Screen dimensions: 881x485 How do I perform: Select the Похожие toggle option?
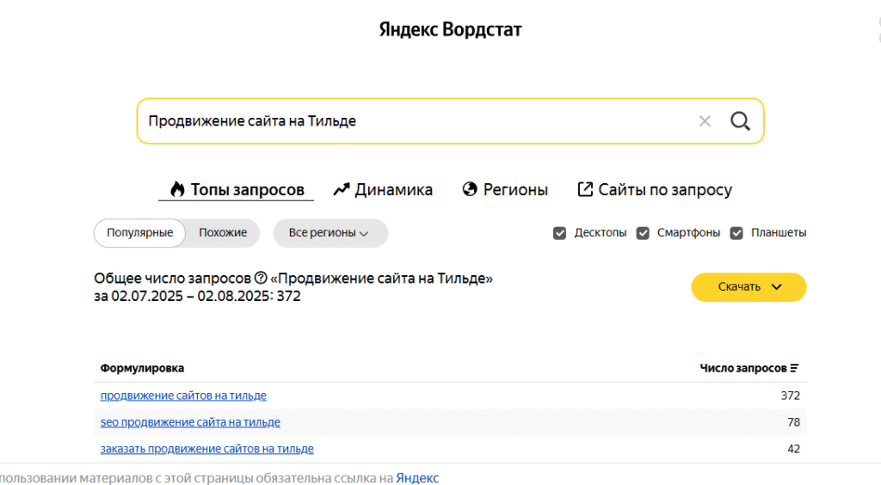[223, 233]
